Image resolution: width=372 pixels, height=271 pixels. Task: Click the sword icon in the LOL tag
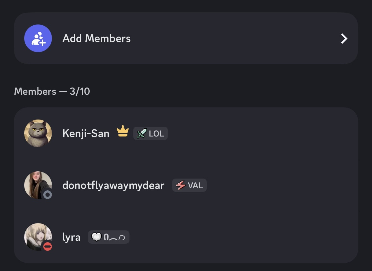[x=141, y=133]
